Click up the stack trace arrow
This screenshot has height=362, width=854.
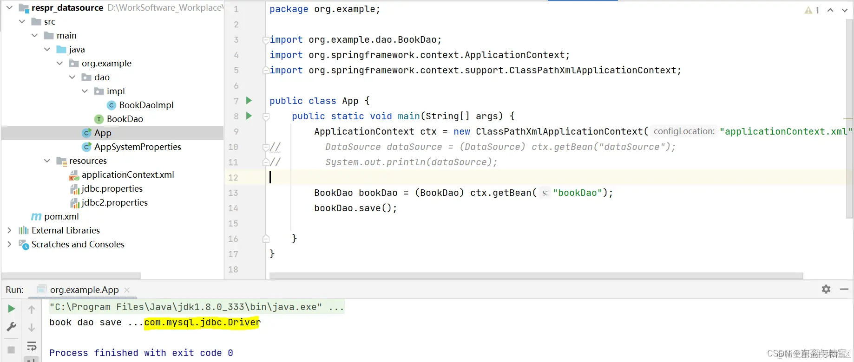(x=32, y=309)
